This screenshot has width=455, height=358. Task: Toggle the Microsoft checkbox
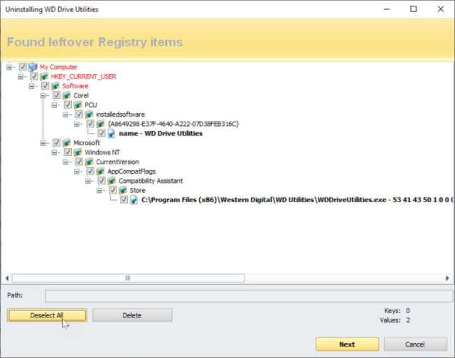tap(56, 142)
